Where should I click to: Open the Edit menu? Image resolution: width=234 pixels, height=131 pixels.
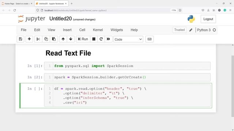pyautogui.click(x=37, y=30)
